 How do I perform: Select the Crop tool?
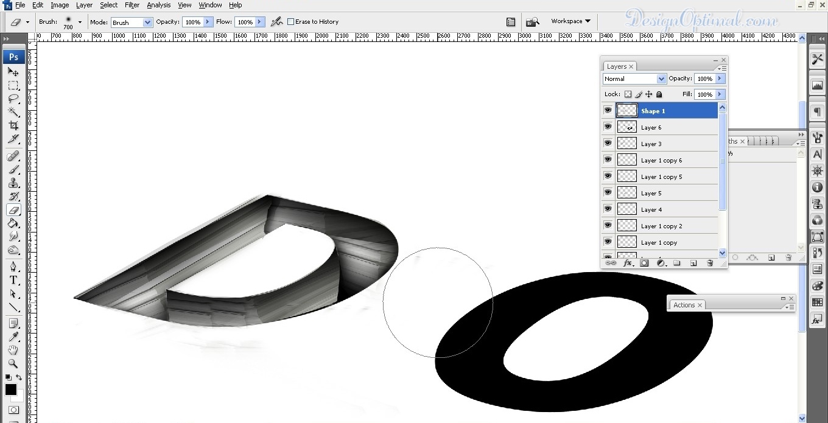tap(13, 125)
